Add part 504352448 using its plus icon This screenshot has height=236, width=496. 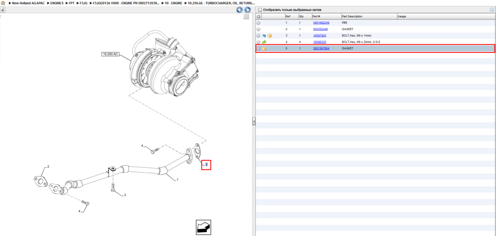[258, 29]
